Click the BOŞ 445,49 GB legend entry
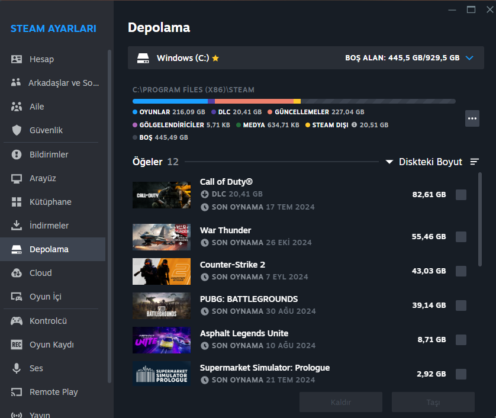Viewport: 496px width, 418px height. coord(160,137)
